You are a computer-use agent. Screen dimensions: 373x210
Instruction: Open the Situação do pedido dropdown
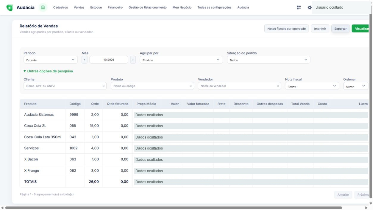click(x=269, y=60)
